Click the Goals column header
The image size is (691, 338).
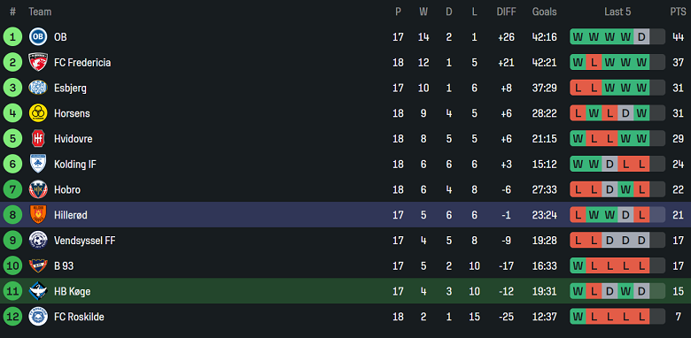[544, 12]
